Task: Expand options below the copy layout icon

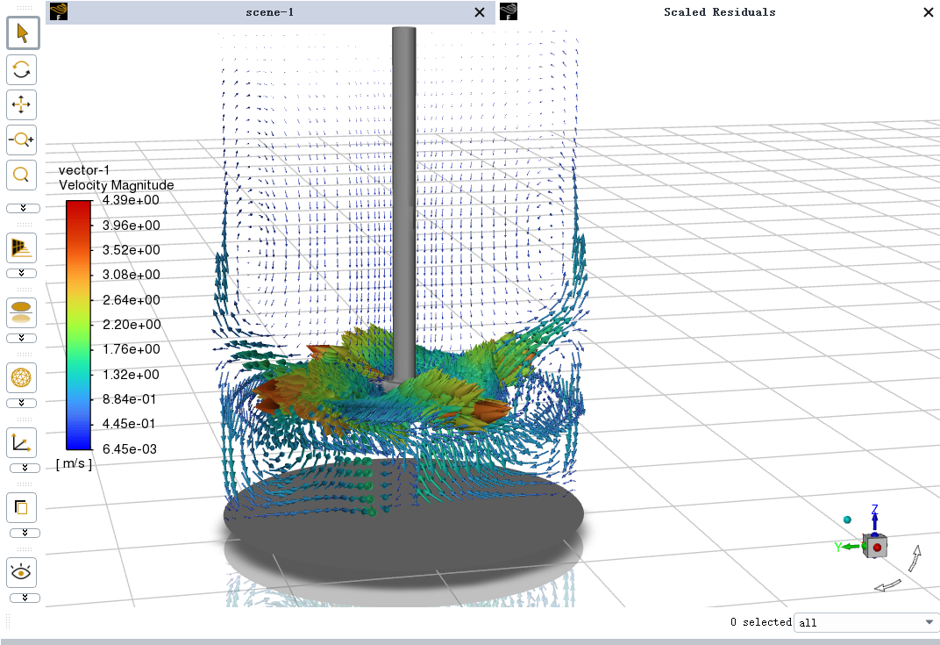Action: click(x=25, y=533)
